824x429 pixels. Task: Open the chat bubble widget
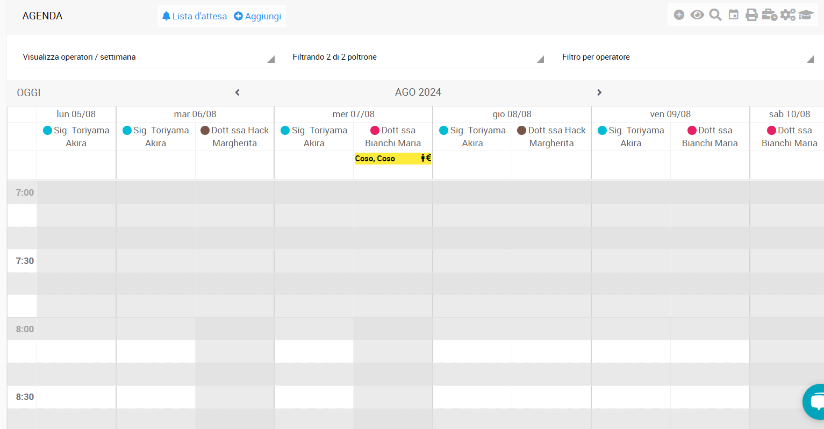(x=815, y=402)
